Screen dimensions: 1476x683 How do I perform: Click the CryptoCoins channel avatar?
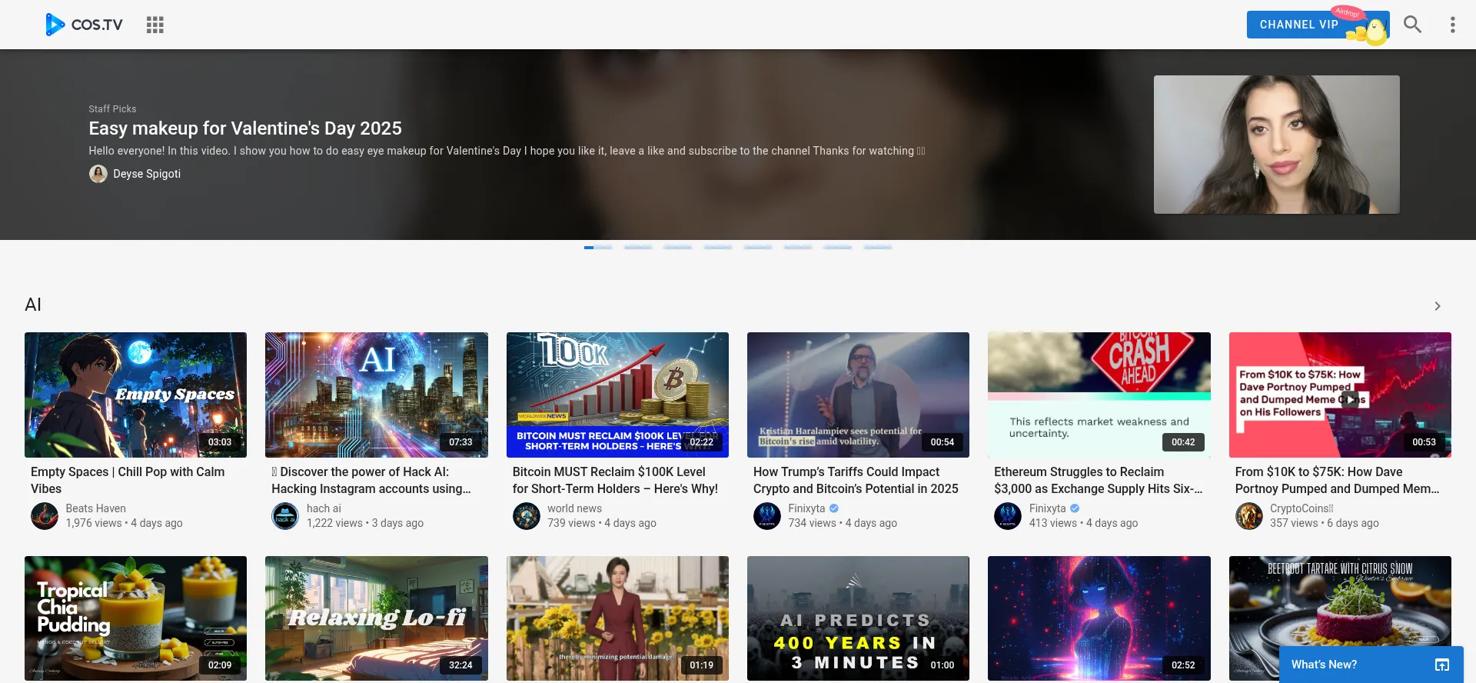pyautogui.click(x=1248, y=516)
